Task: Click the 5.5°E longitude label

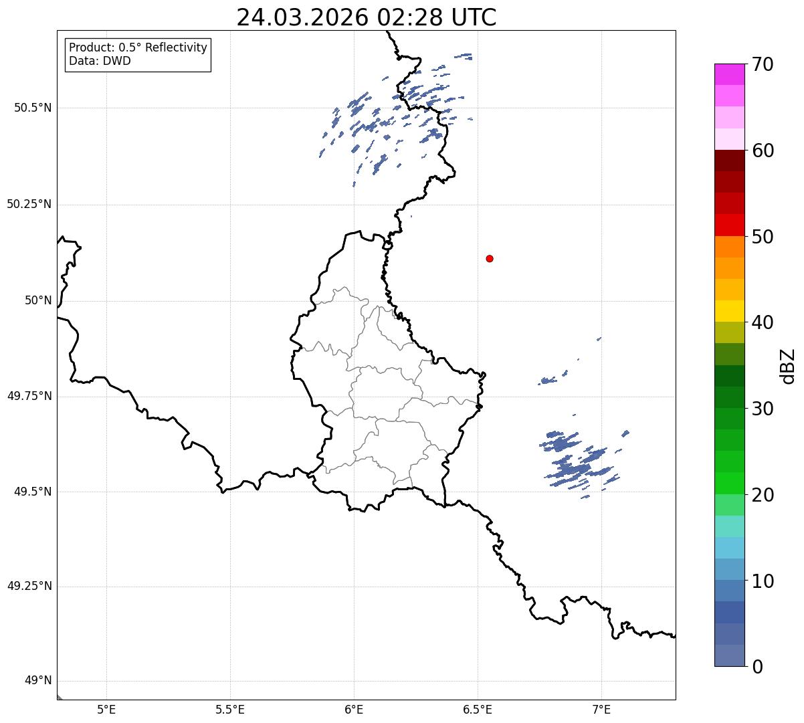Action: pyautogui.click(x=230, y=710)
